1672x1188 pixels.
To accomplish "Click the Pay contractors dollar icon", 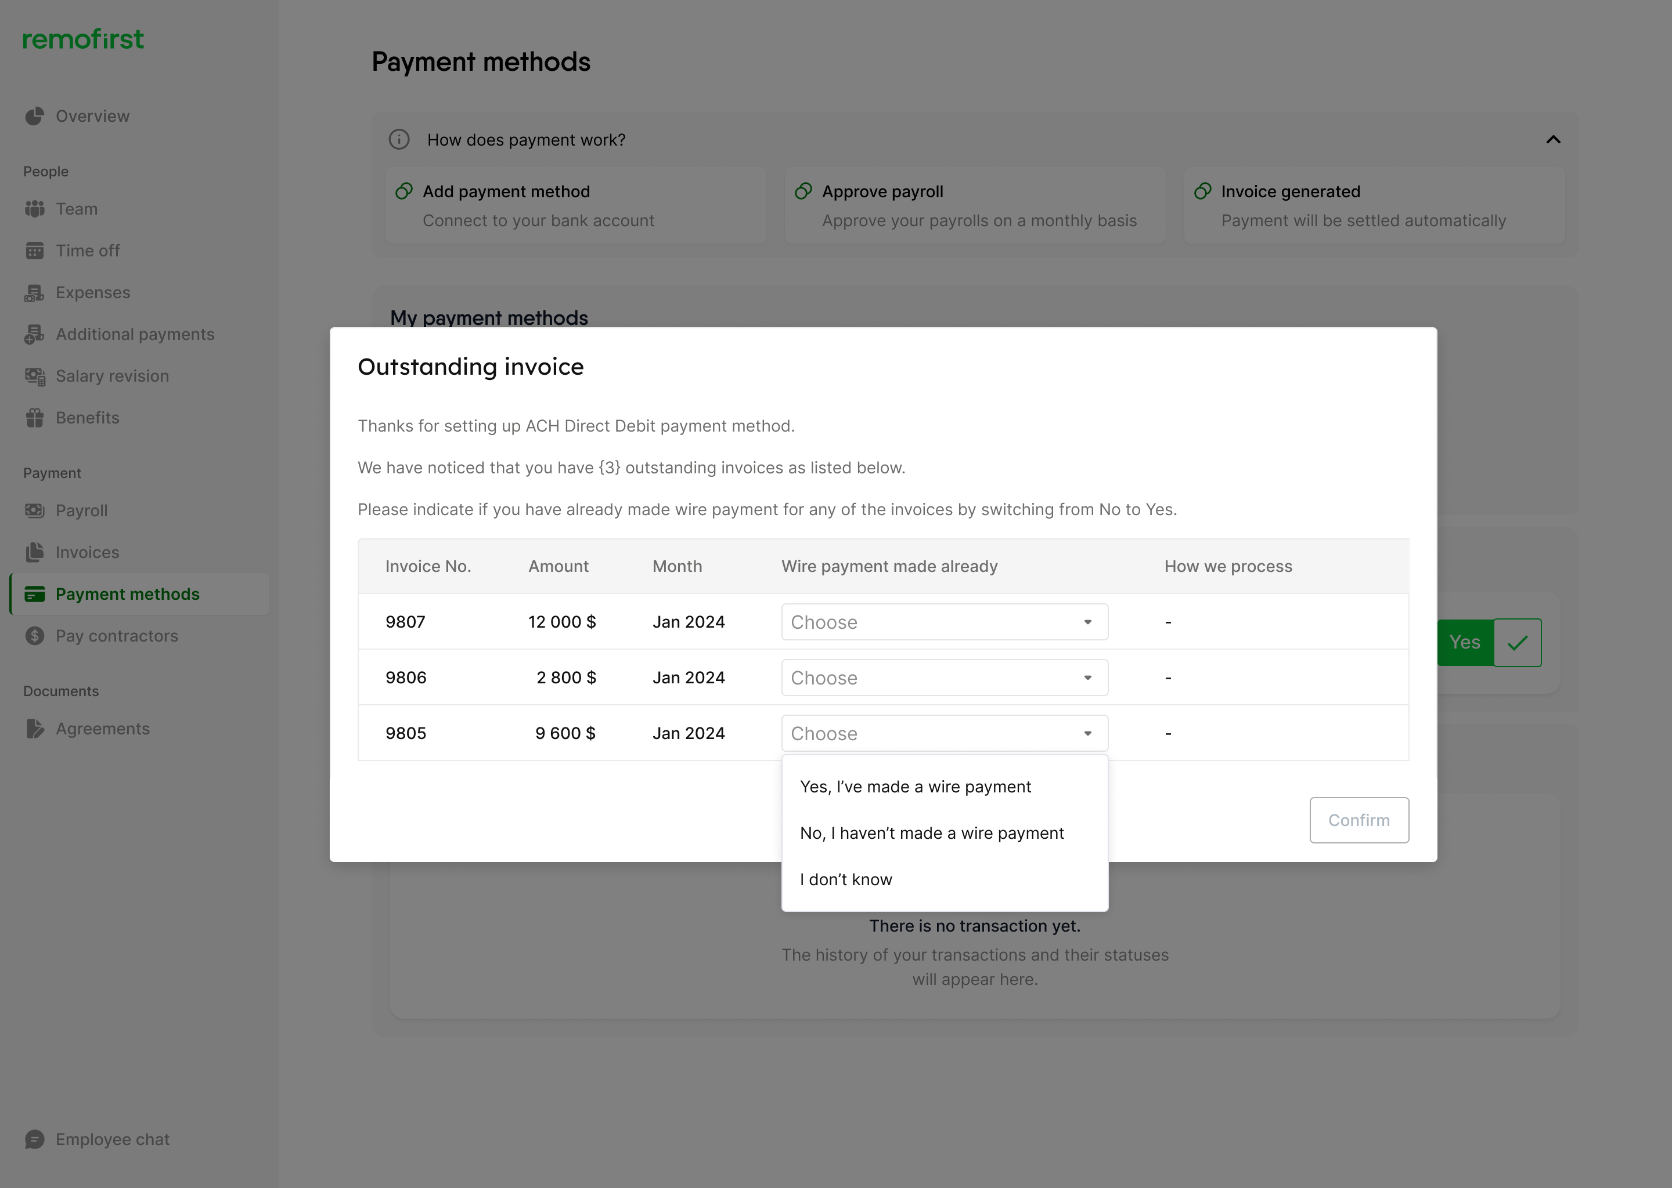I will (34, 636).
